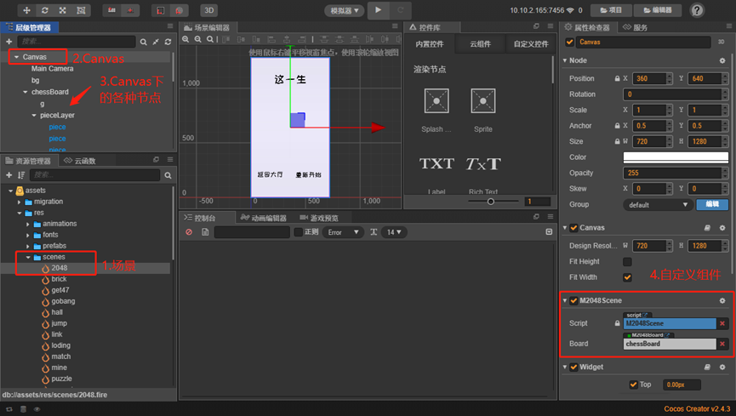
Task: Adjust widget library icon size slider
Action: click(490, 202)
